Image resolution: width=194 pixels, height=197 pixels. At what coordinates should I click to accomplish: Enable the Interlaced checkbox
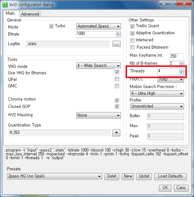[132, 40]
